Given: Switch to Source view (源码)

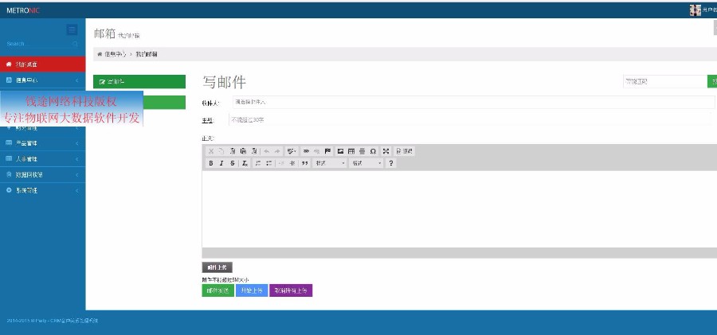Looking at the screenshot, I should [404, 151].
